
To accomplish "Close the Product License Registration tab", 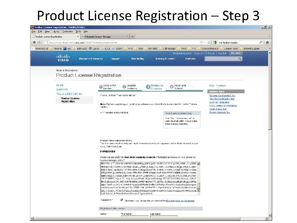I will point(78,36).
